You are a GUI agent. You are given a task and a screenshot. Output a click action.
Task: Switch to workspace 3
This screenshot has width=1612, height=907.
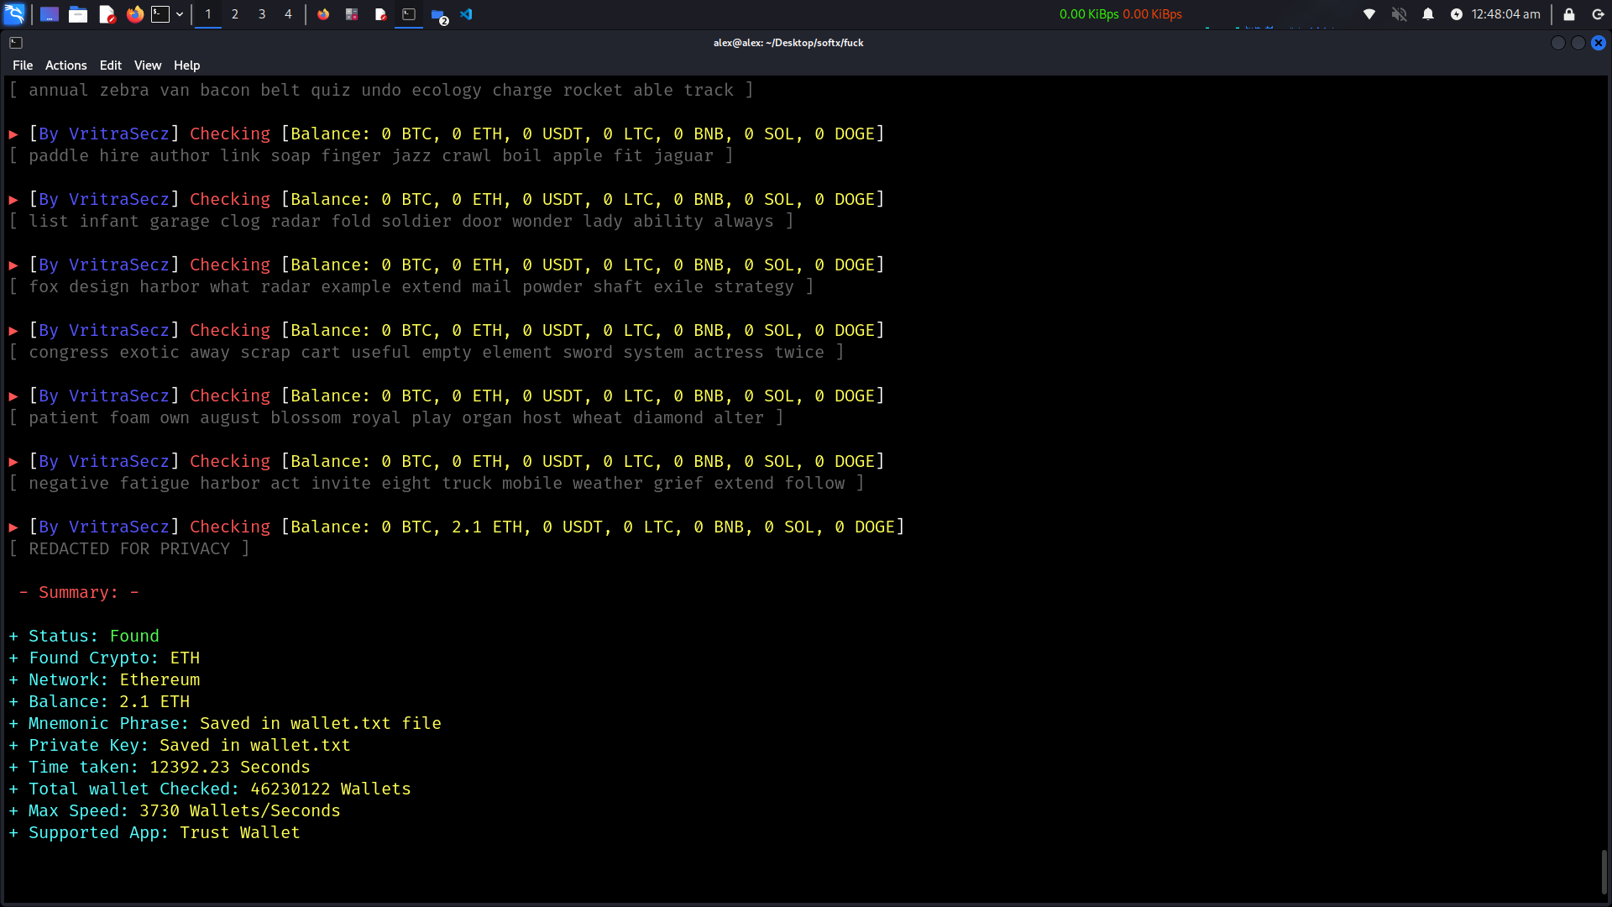pos(262,14)
